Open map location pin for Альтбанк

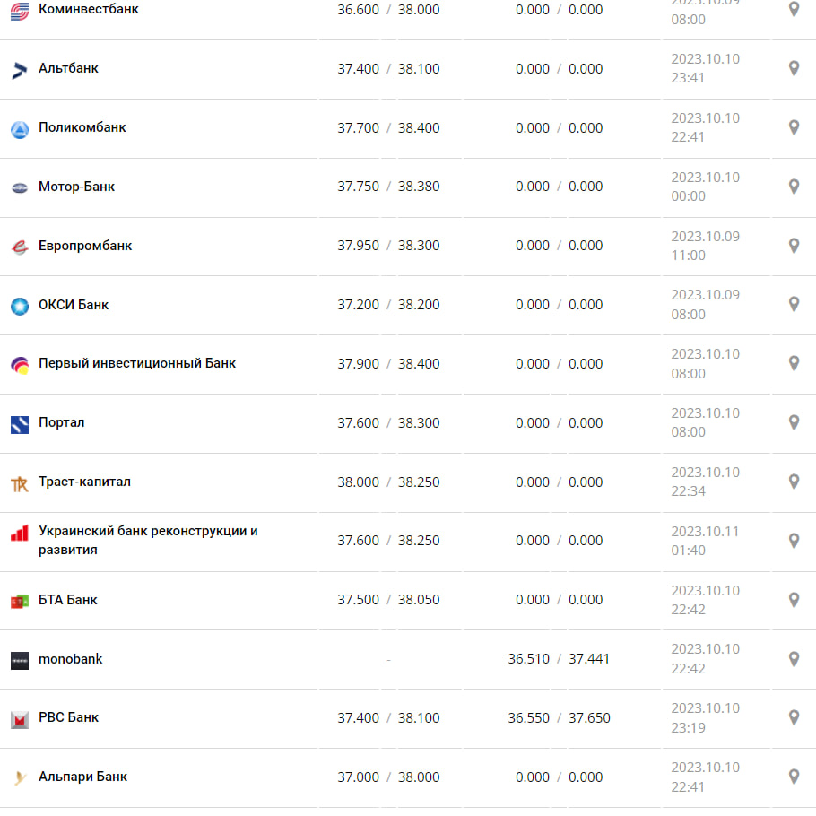point(794,68)
